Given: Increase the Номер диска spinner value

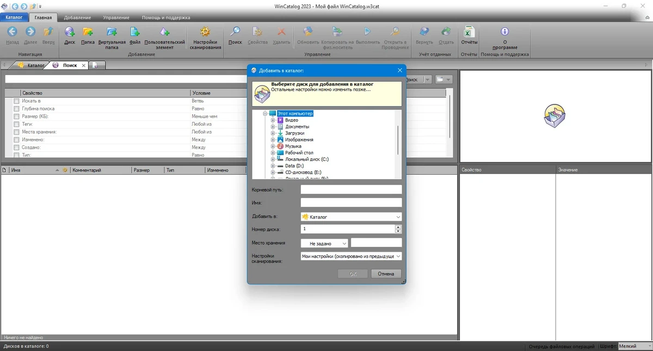Looking at the screenshot, I should [x=398, y=227].
